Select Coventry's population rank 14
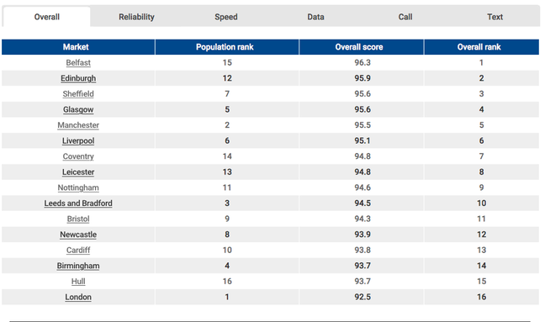The height and width of the screenshot is (322, 545). (227, 156)
